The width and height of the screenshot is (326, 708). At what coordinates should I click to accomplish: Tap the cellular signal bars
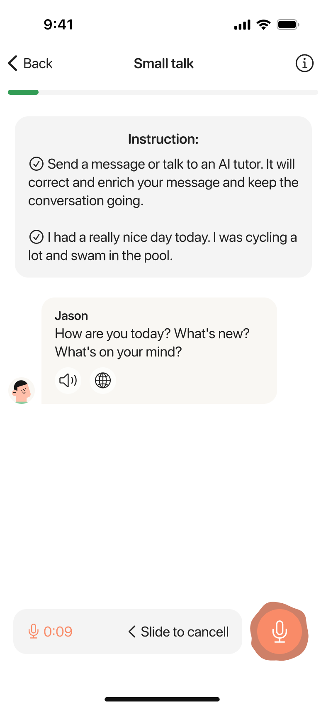click(242, 25)
